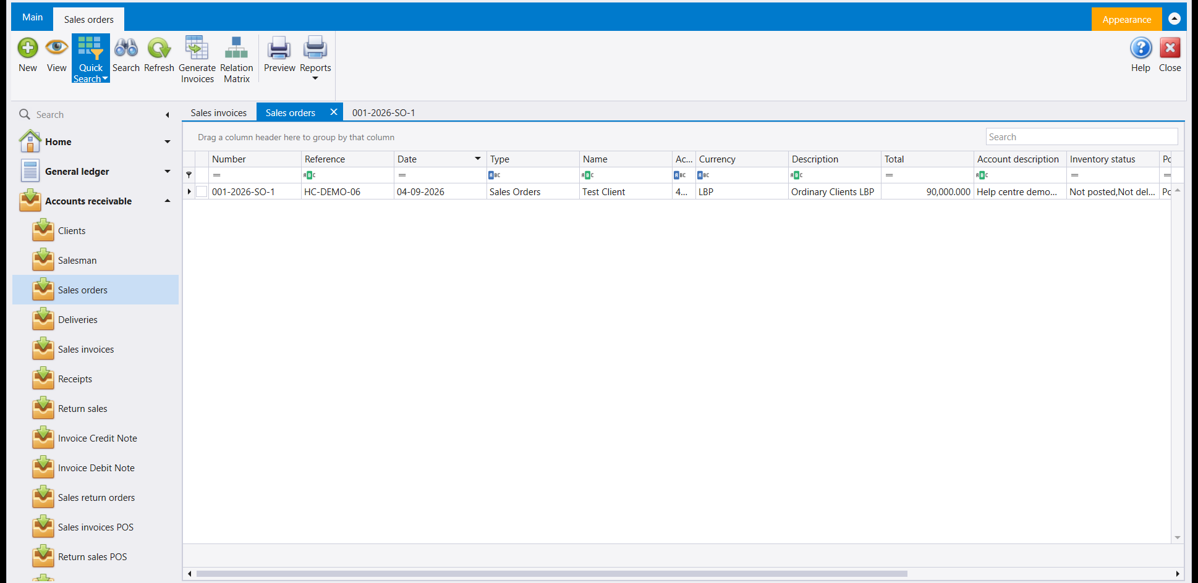Click the grid Search input field

click(x=1082, y=137)
